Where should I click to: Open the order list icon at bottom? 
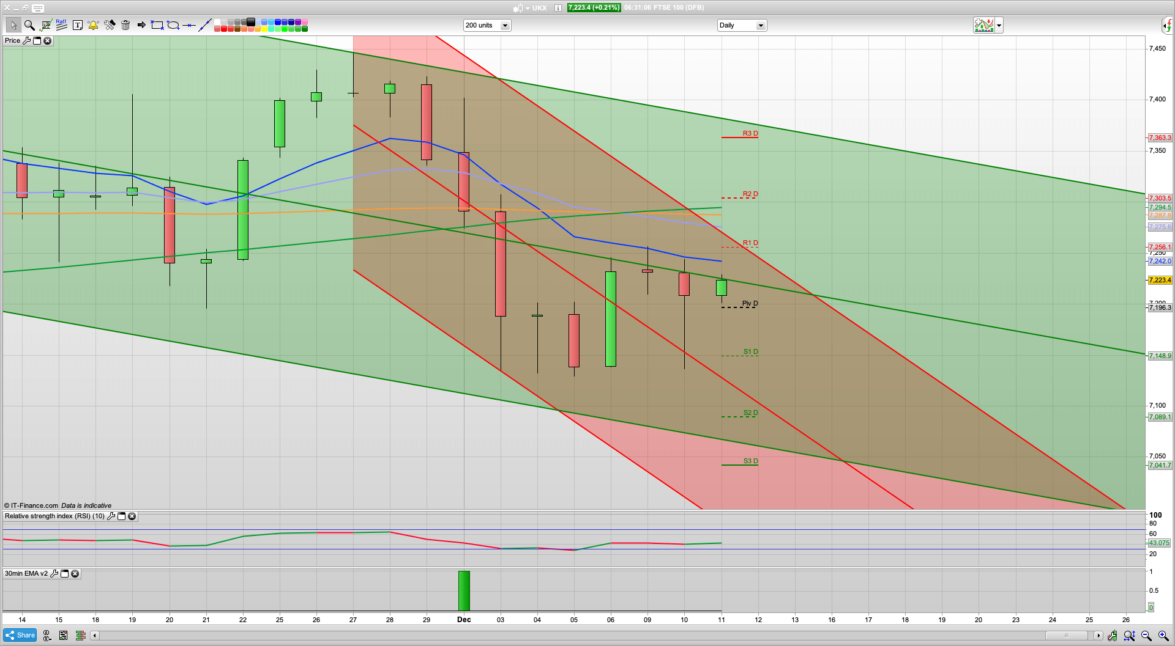[63, 636]
